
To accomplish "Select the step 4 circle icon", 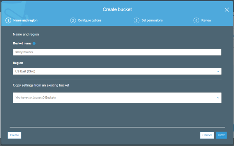I will [x=196, y=20].
